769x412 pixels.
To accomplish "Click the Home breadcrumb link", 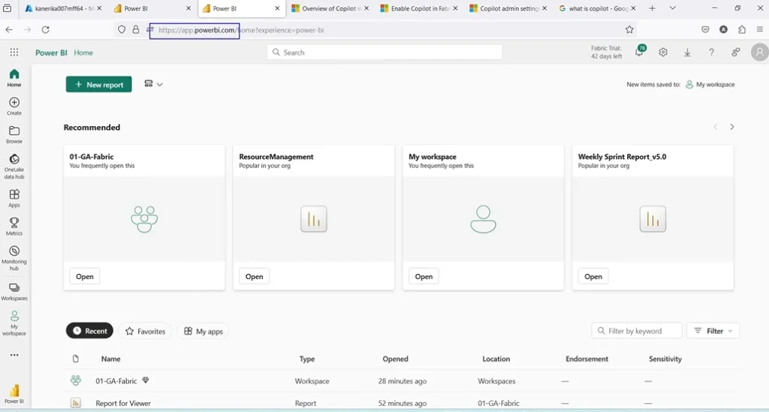I will (83, 53).
